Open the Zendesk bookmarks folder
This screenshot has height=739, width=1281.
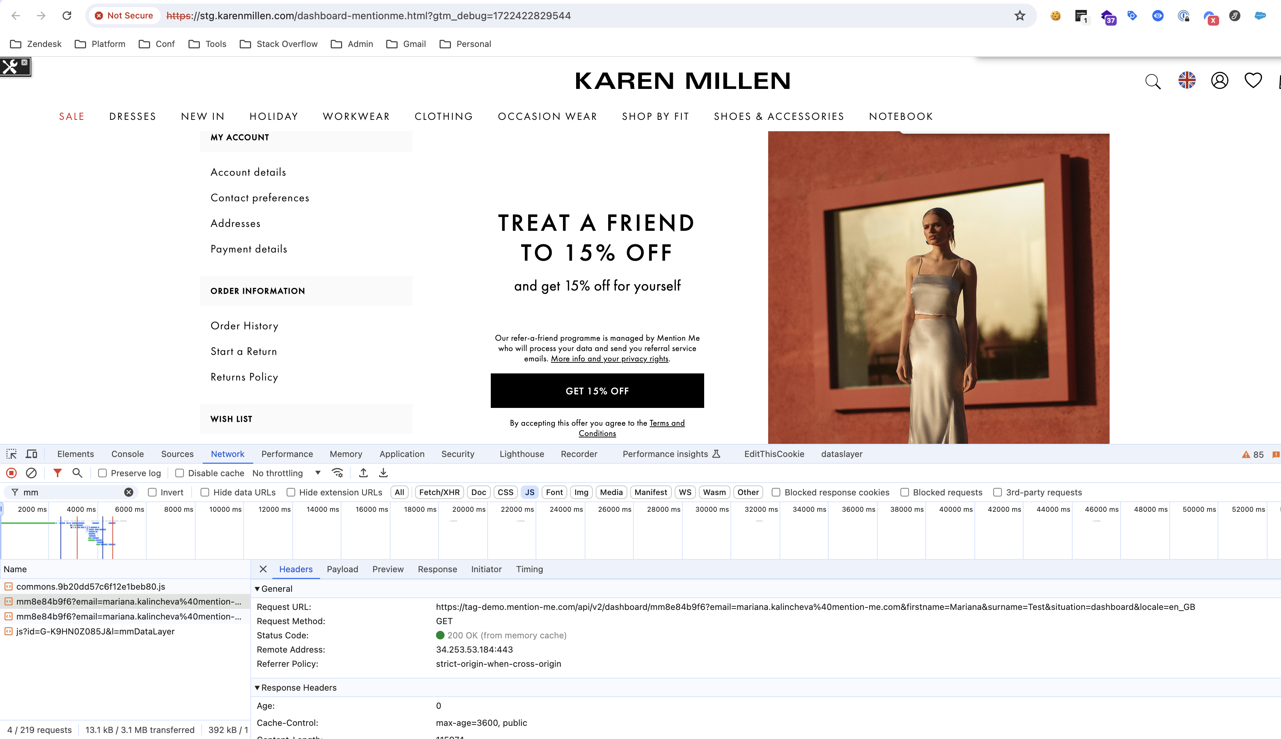36,44
